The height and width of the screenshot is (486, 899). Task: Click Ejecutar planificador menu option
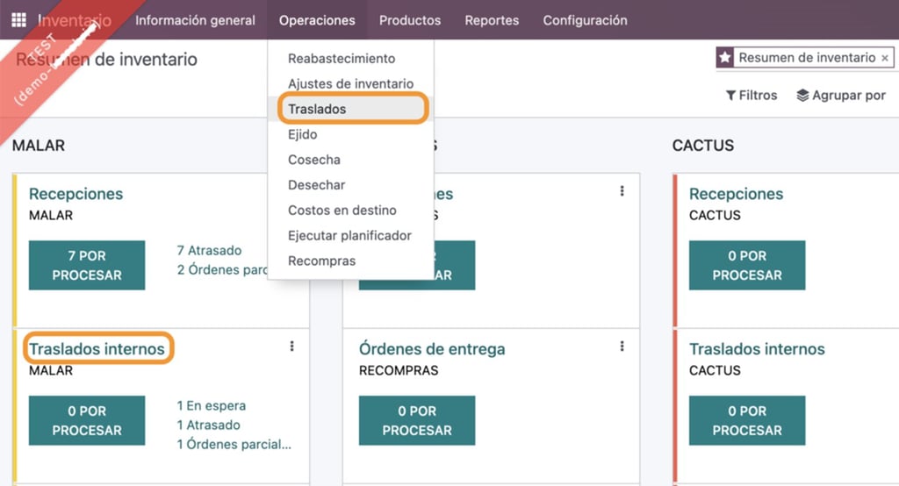(350, 236)
